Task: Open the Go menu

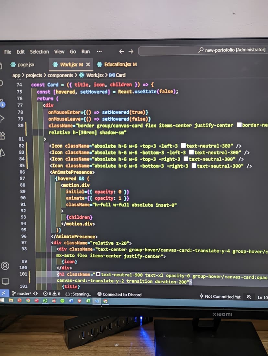Action: (73, 52)
